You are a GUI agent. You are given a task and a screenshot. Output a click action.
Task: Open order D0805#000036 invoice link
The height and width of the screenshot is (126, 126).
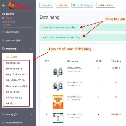[x=74, y=68]
